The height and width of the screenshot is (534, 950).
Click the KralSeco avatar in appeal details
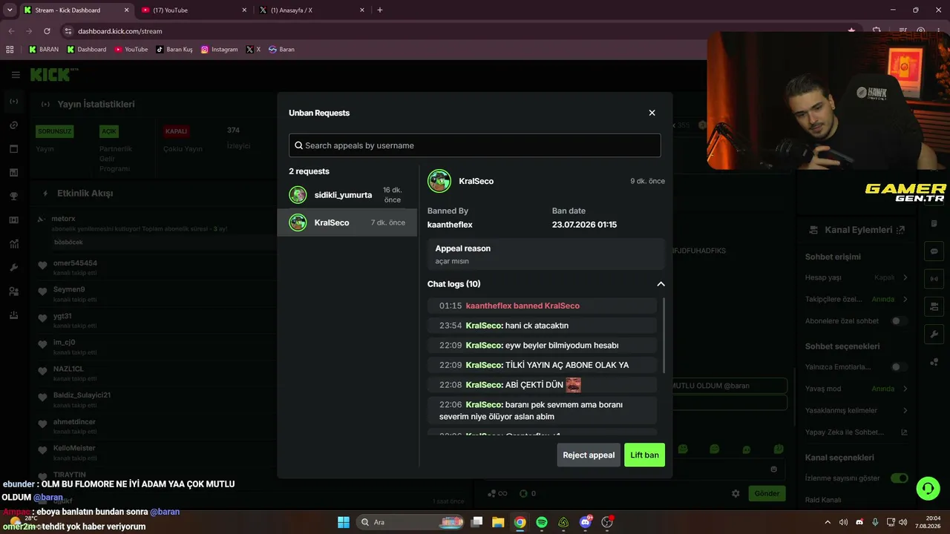tap(439, 181)
